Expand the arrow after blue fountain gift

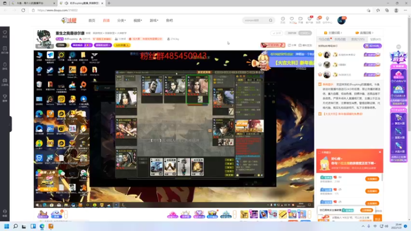235,215
